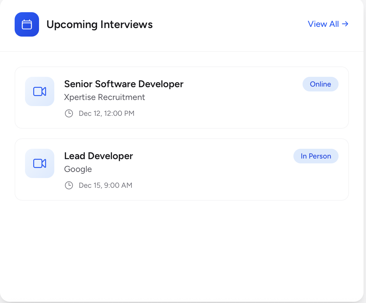Viewport: 366px width, 303px height.
Task: Click the clock icon beside Dec 12, 12:00 PM
Action: click(69, 113)
